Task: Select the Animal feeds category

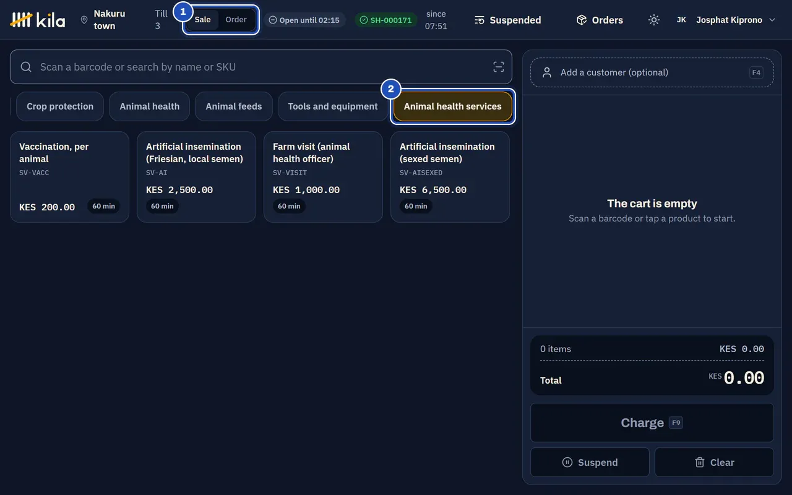Action: pyautogui.click(x=234, y=106)
